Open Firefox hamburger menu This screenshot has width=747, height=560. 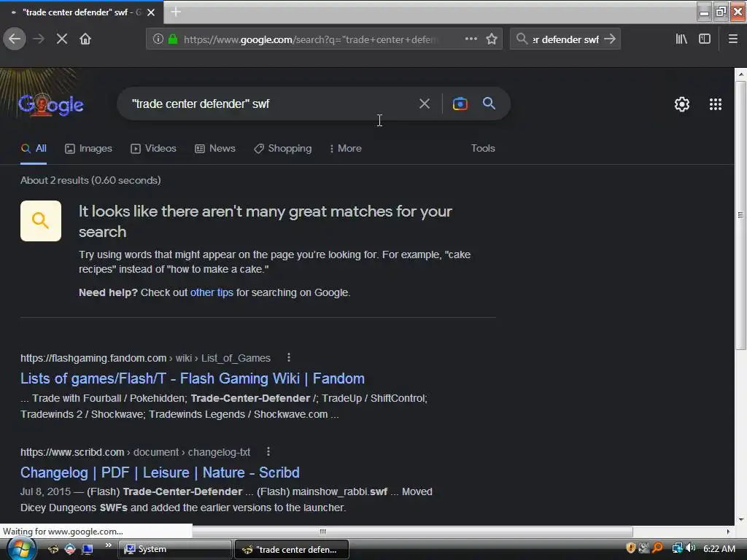[x=733, y=39]
